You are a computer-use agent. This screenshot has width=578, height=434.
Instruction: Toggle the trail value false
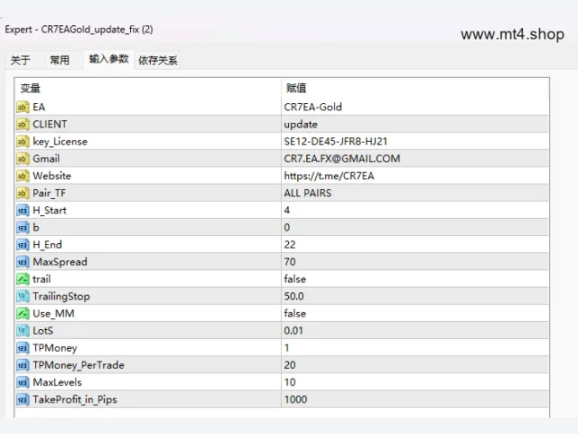click(x=415, y=279)
